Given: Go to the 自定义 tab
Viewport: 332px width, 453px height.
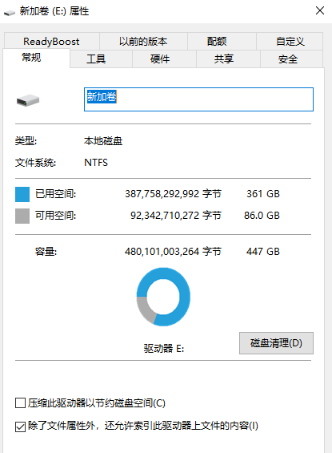Looking at the screenshot, I should click(290, 42).
